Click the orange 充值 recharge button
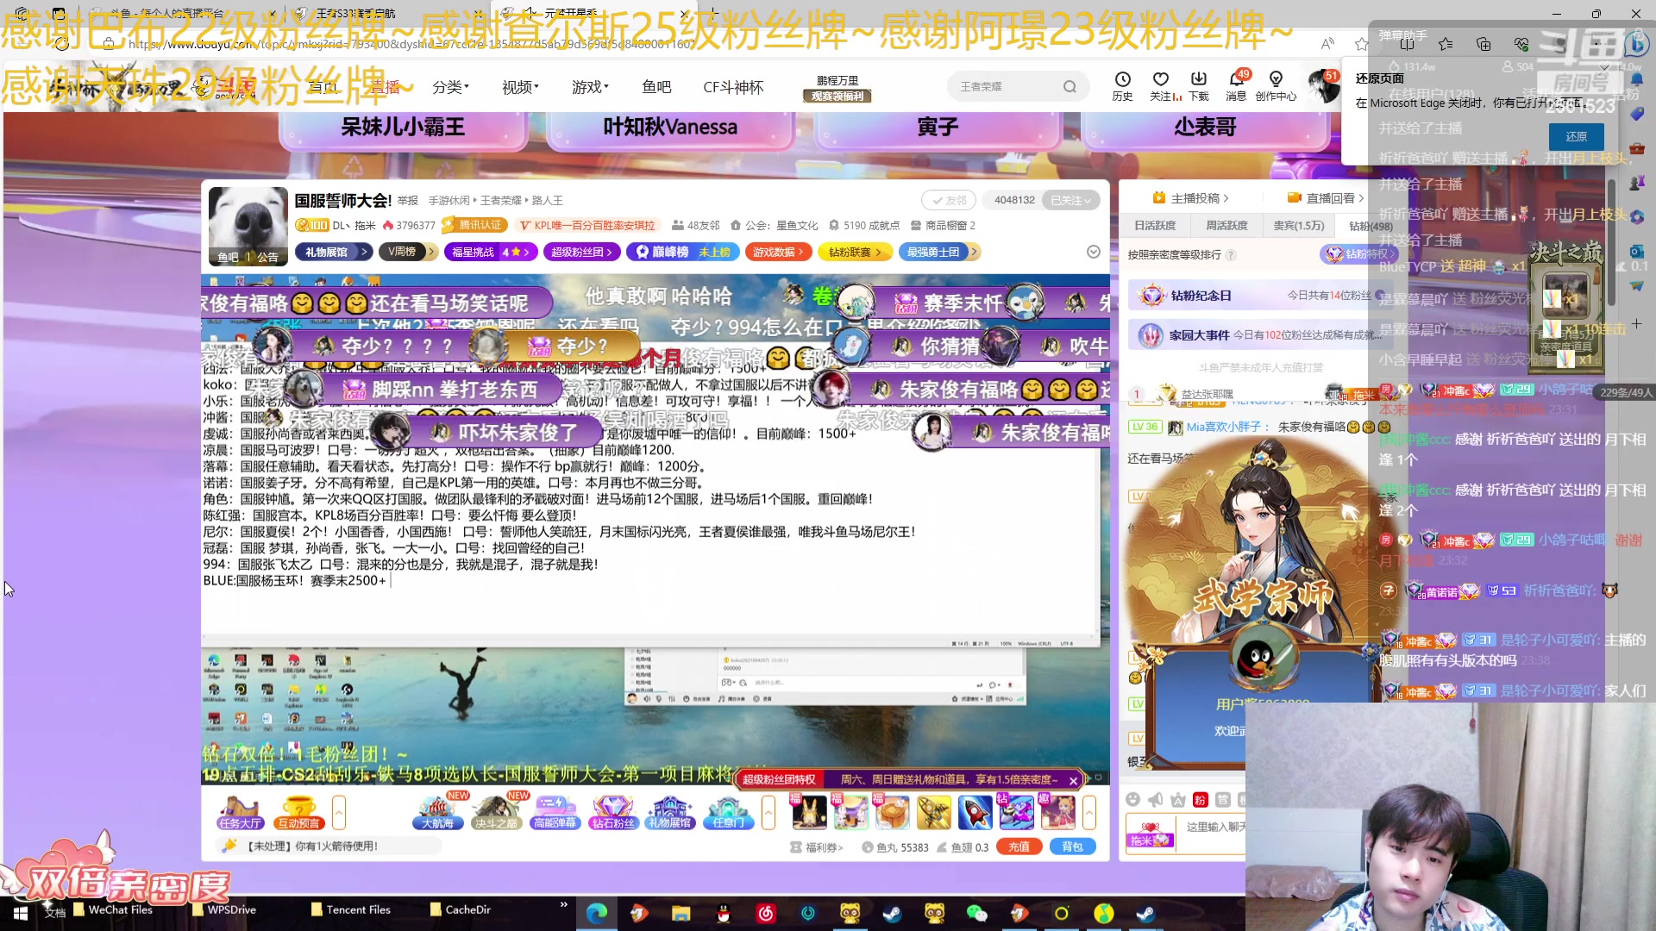The width and height of the screenshot is (1656, 931). coord(1019,847)
